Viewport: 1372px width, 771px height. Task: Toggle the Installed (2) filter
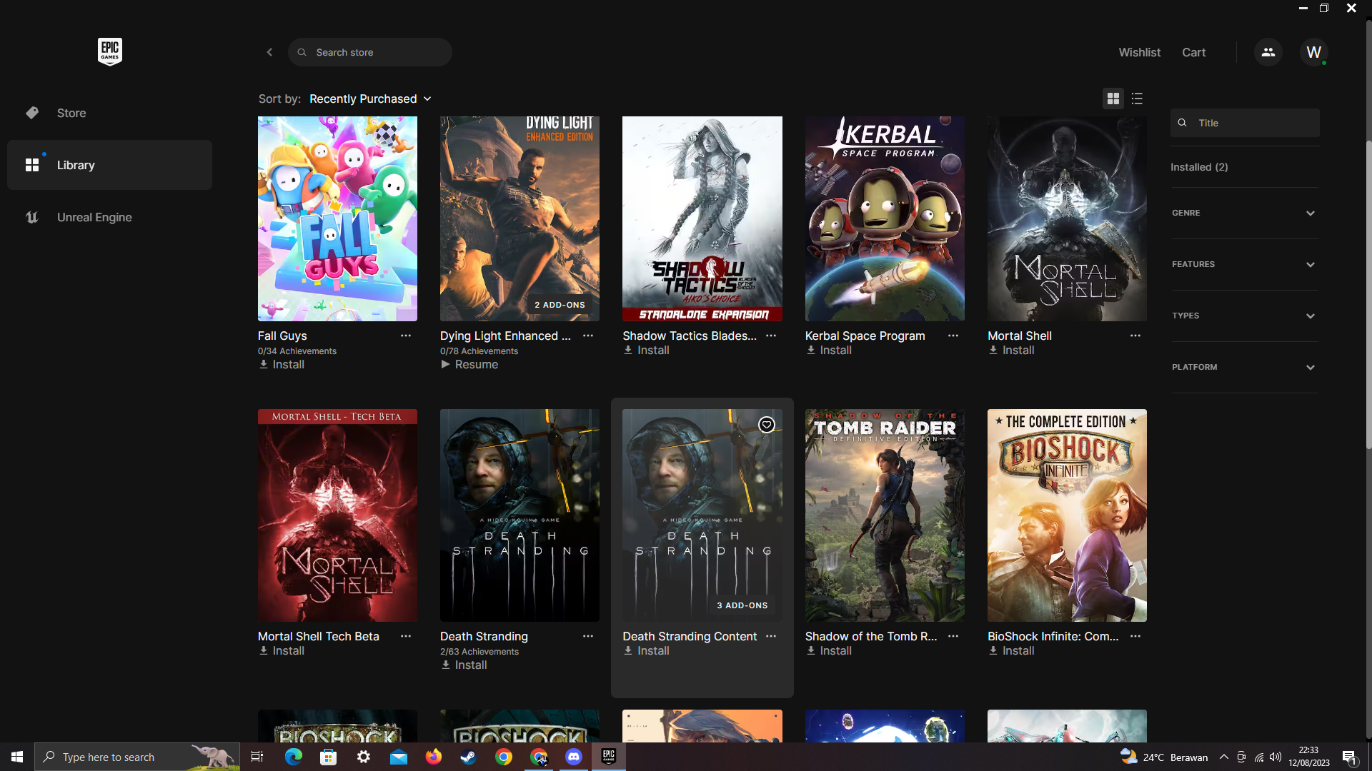[x=1198, y=167]
